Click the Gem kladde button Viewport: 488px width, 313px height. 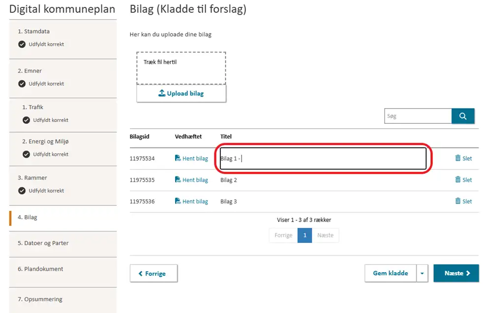coord(390,273)
